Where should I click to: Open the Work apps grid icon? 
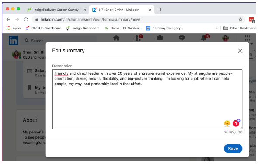(248, 38)
